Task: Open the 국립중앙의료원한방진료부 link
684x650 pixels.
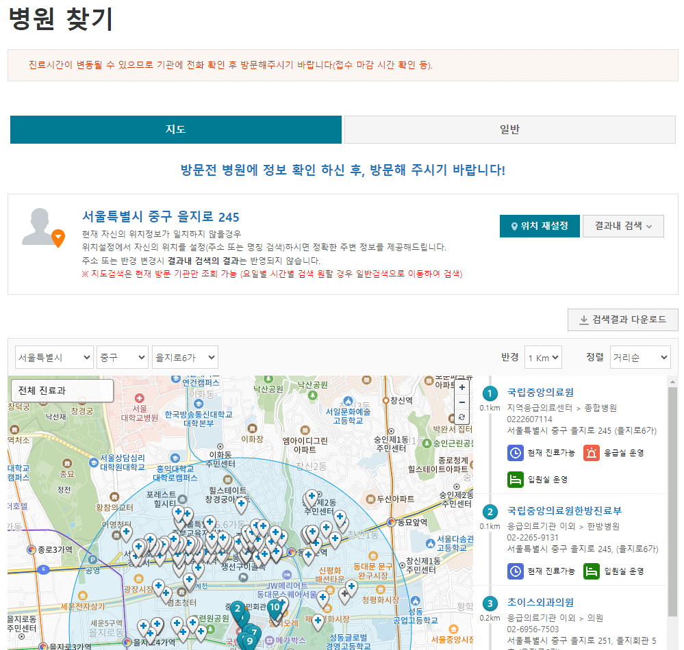Action: (x=564, y=510)
